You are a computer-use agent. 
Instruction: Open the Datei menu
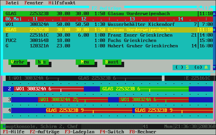tap(12, 3)
